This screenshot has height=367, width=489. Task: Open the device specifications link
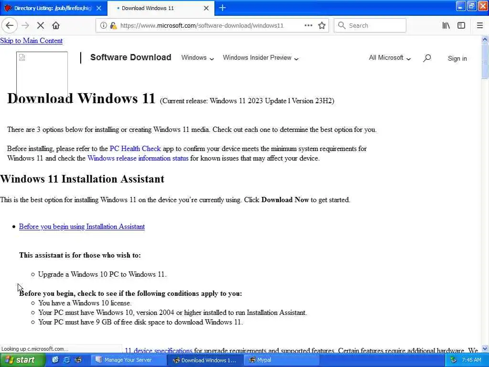[159, 350]
